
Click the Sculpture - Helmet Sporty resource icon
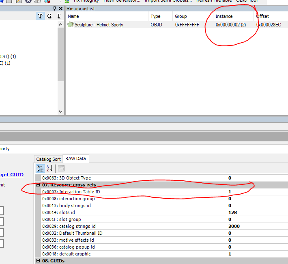click(x=71, y=25)
